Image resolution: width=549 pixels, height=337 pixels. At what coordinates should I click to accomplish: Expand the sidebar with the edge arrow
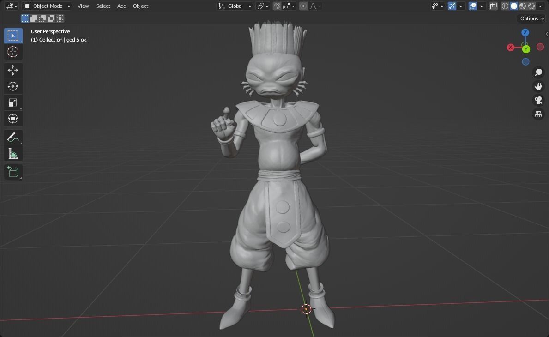pos(547,34)
